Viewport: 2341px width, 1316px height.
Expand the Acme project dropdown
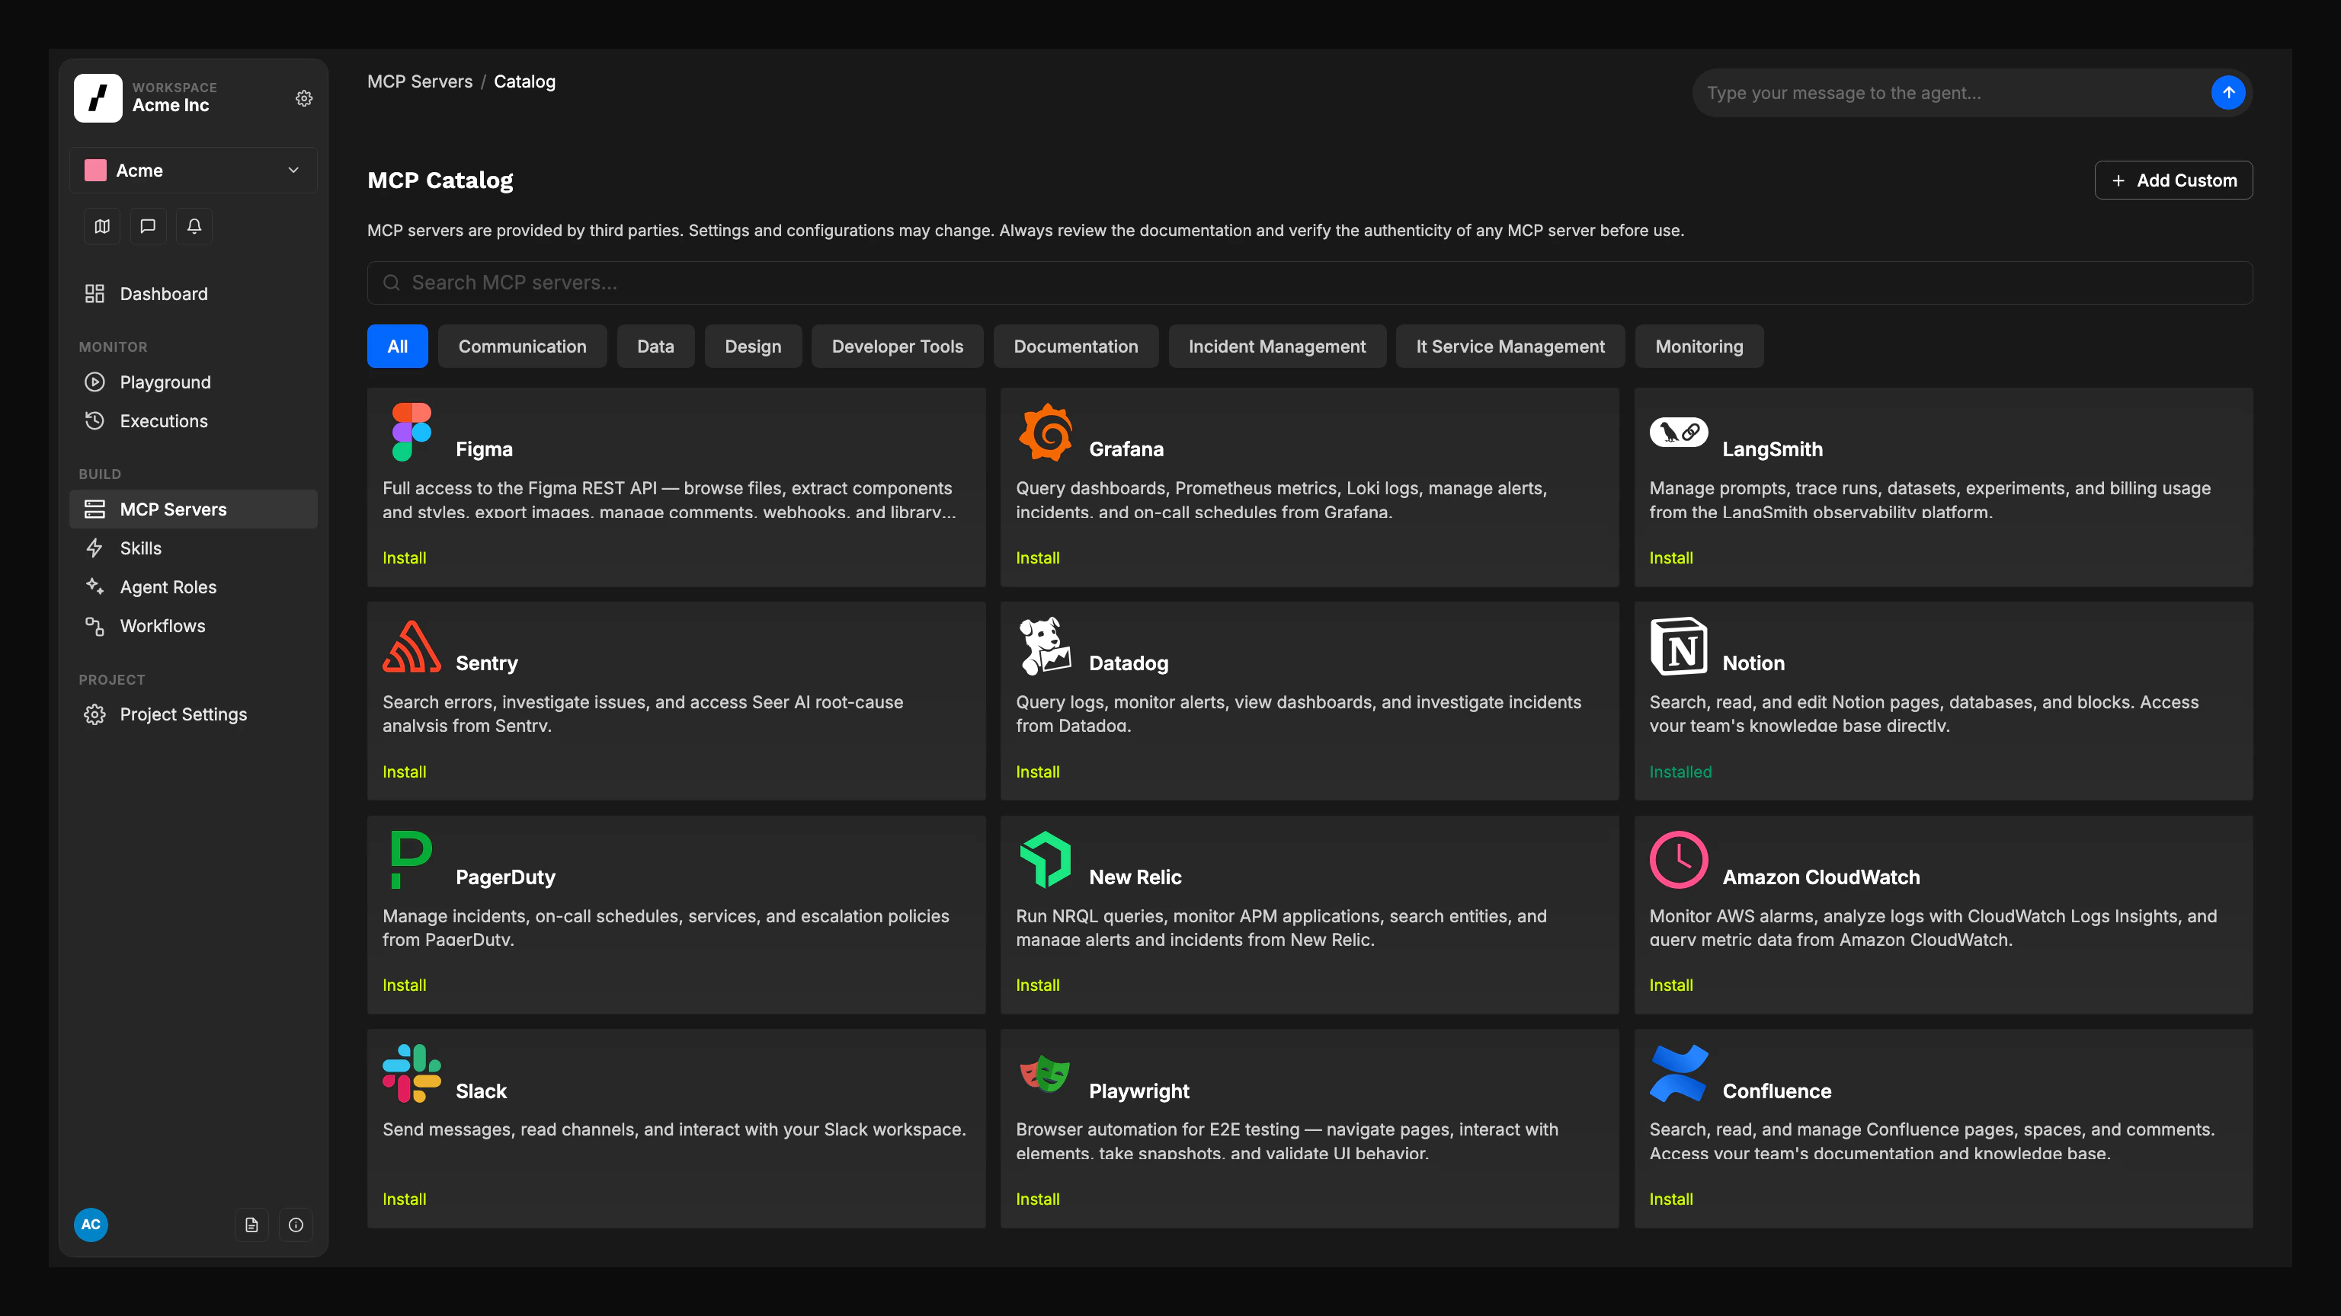[194, 171]
